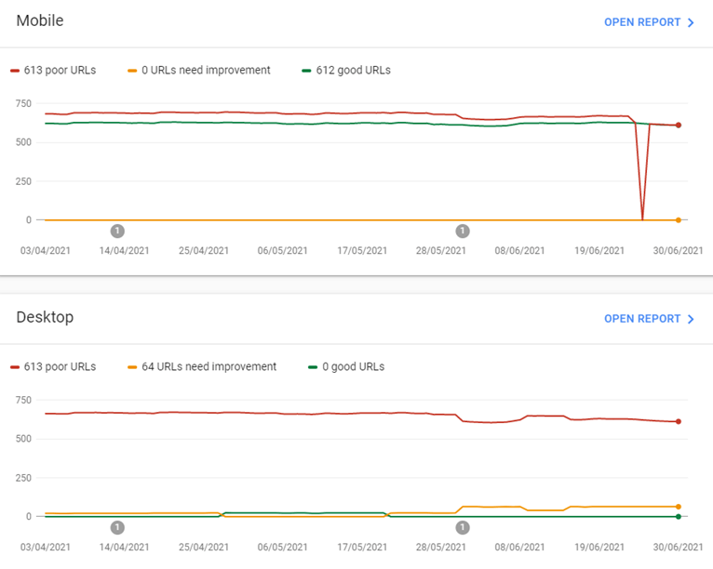Click Mobile chart date 03/04/2021
Screen dimensions: 713x569
coord(46,251)
